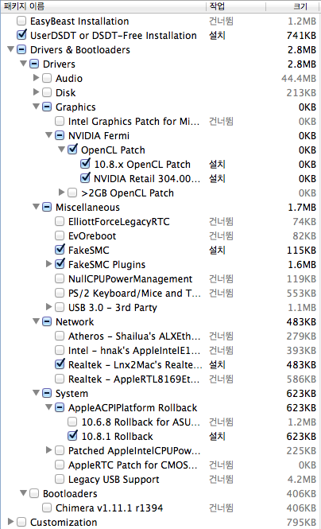Select the 741KB size cell
The image size is (321, 529).
301,36
